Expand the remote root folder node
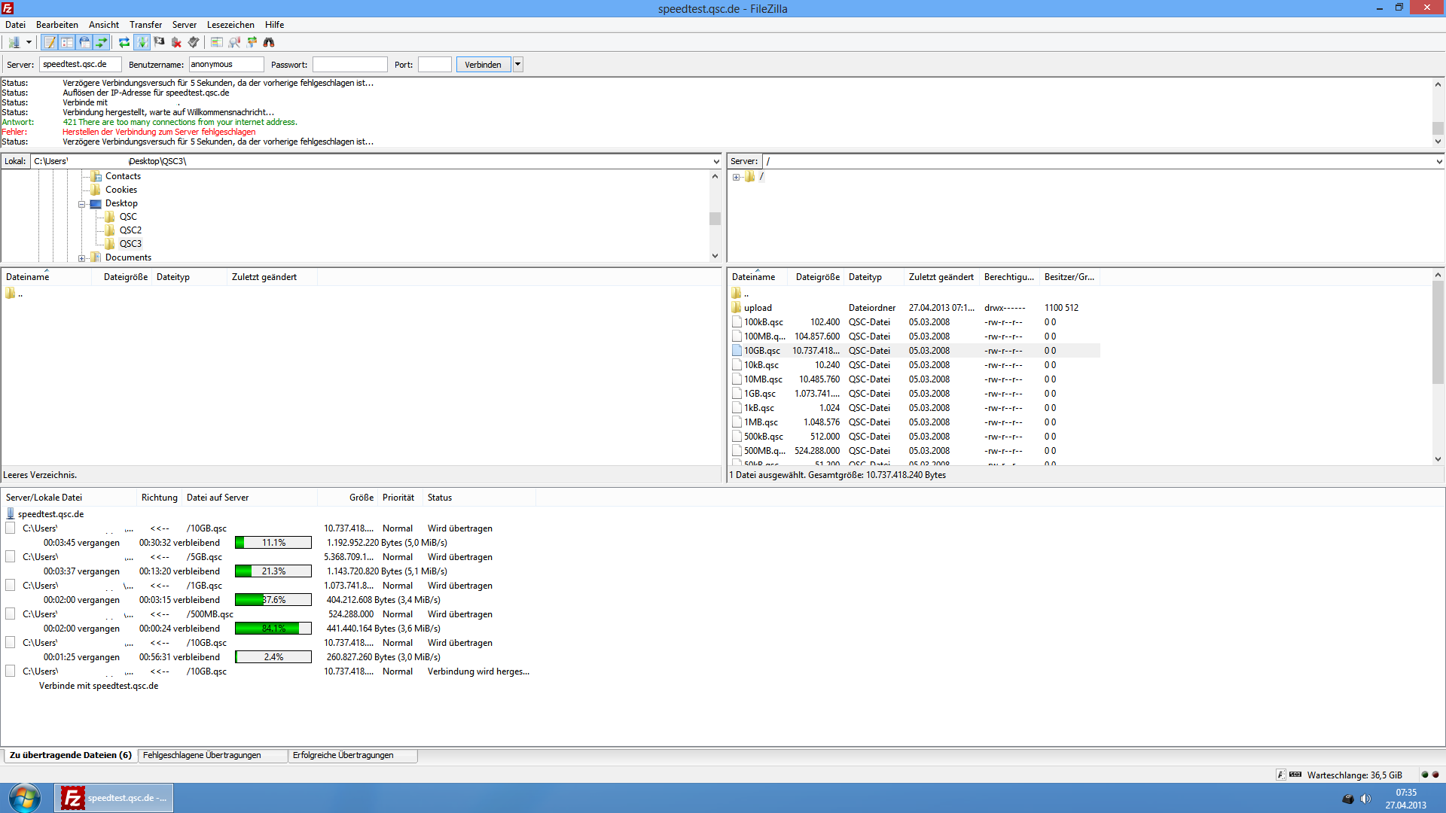 tap(737, 177)
